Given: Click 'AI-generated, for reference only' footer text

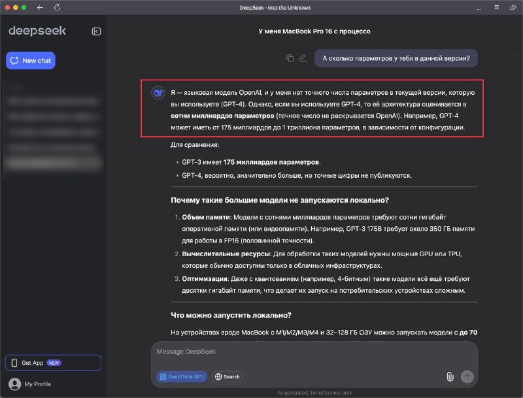Looking at the screenshot, I should coord(314,393).
